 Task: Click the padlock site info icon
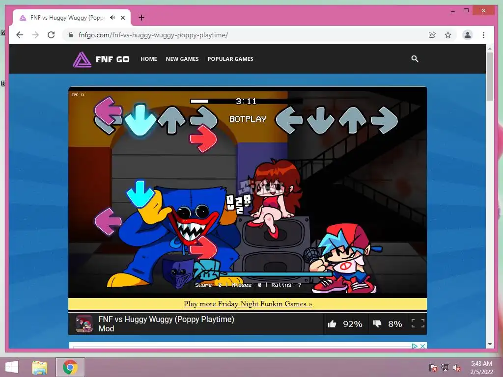pyautogui.click(x=71, y=35)
